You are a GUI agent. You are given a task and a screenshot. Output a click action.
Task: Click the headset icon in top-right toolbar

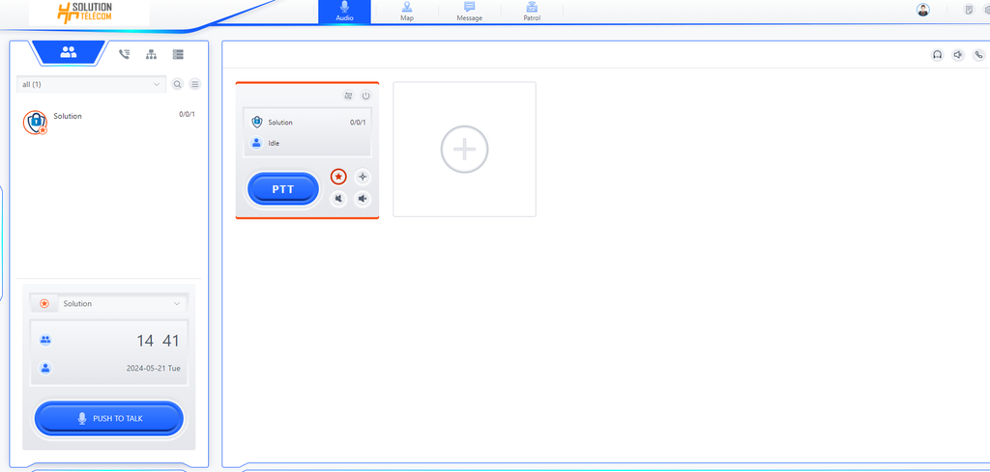coord(937,55)
